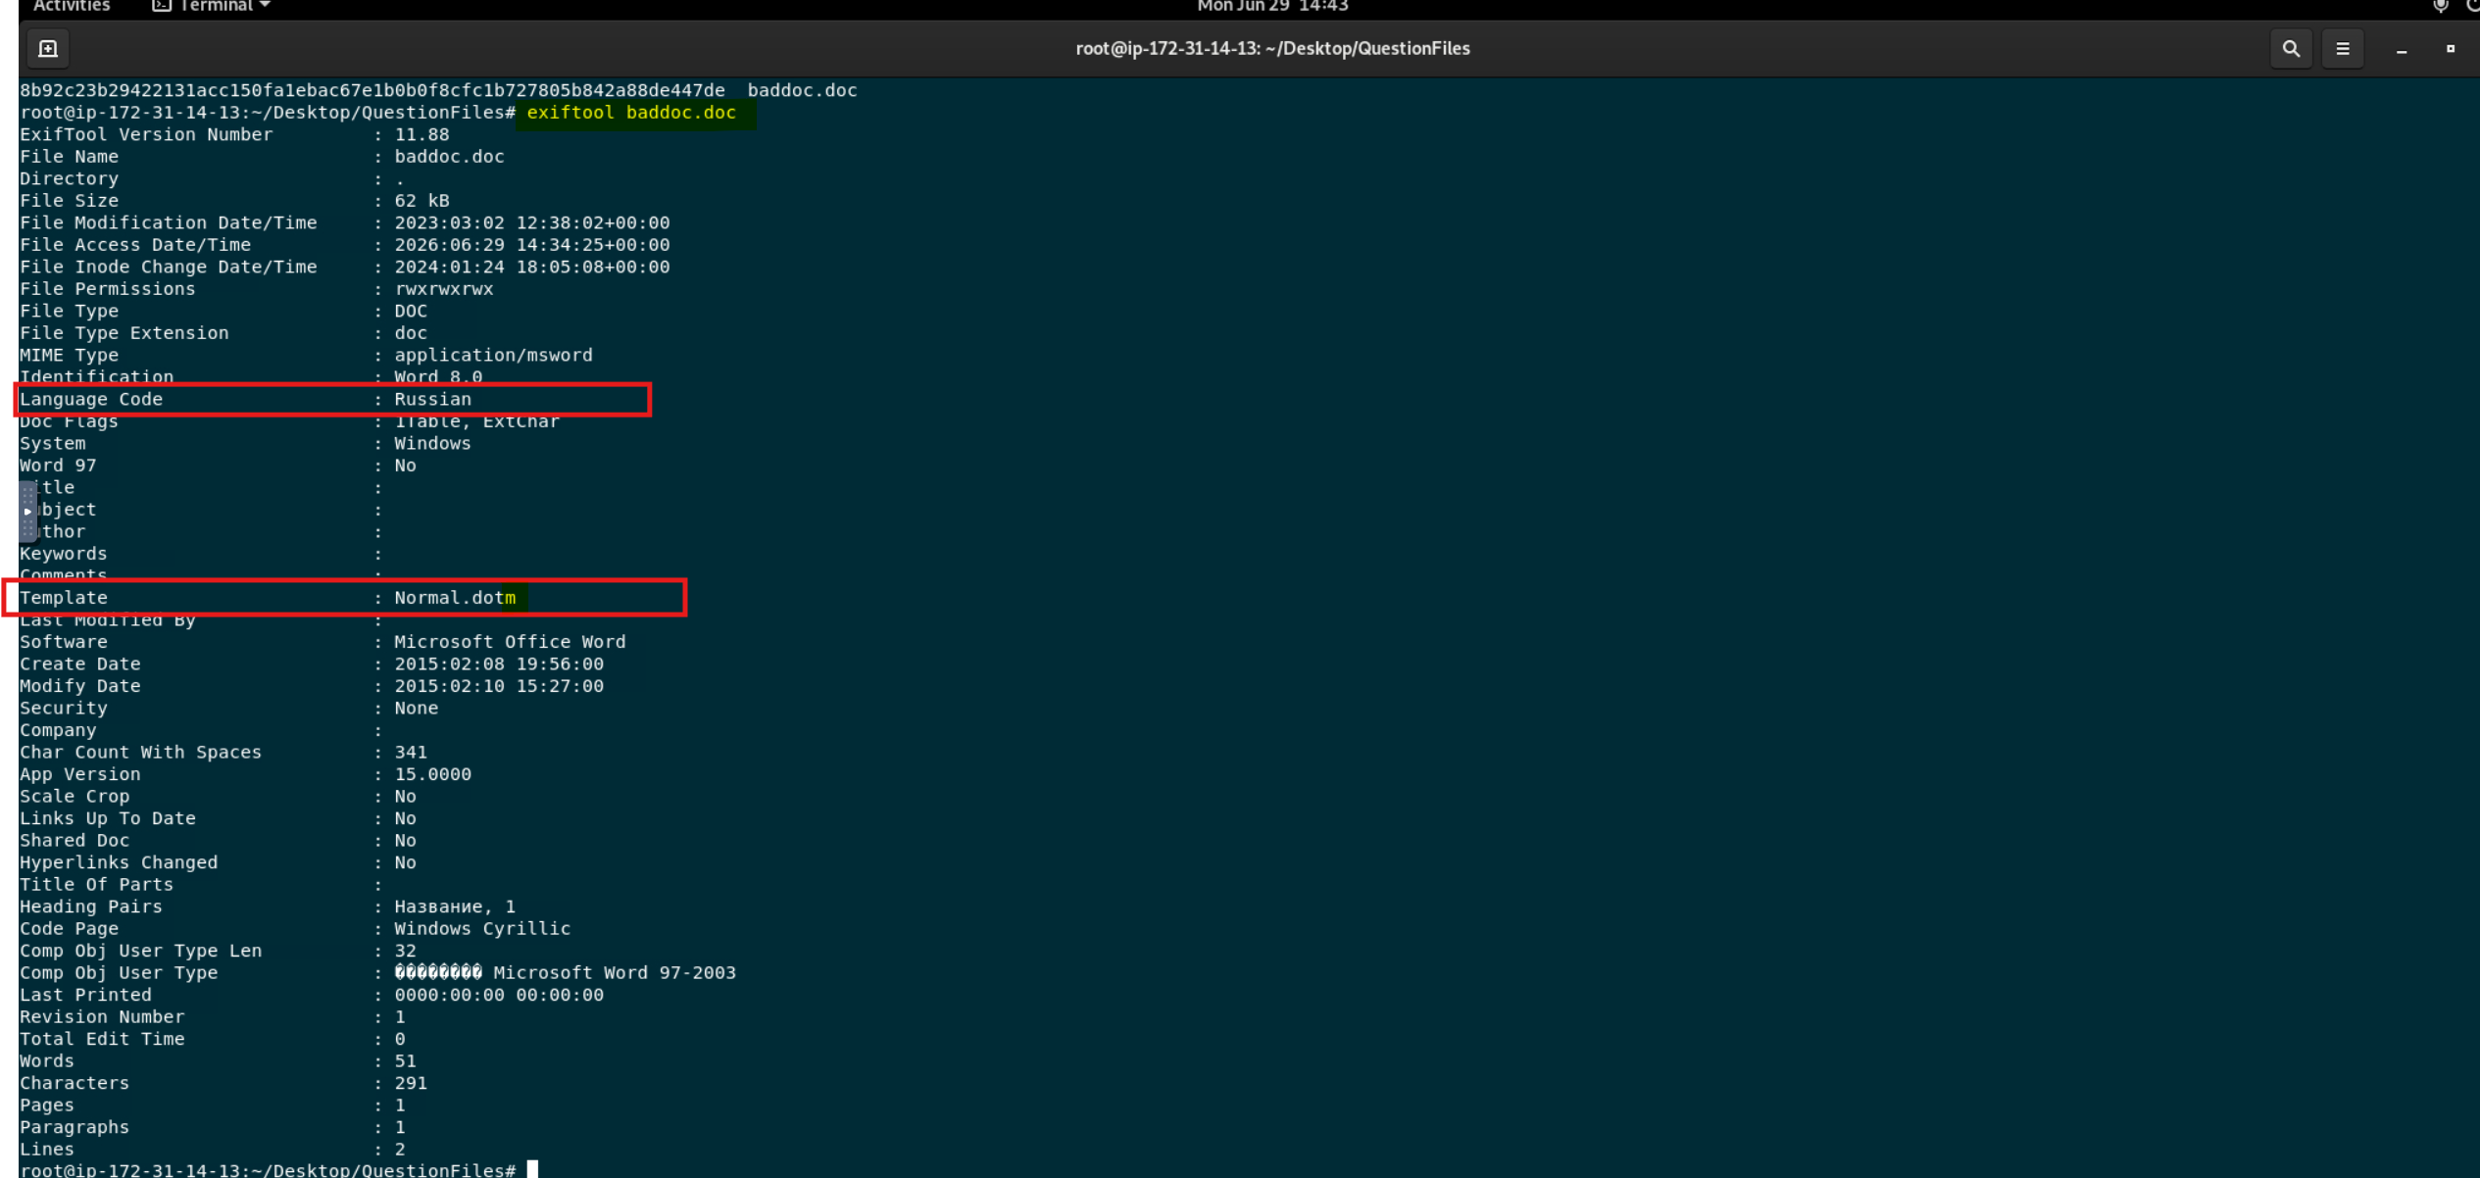Screen dimensions: 2480x1178
Task: Click the Create Date value
Action: (x=499, y=663)
